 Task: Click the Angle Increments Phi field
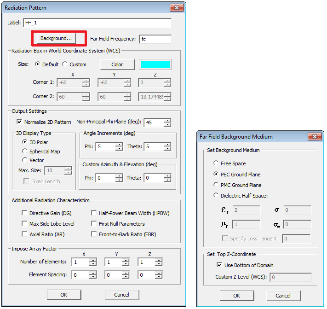105,146
